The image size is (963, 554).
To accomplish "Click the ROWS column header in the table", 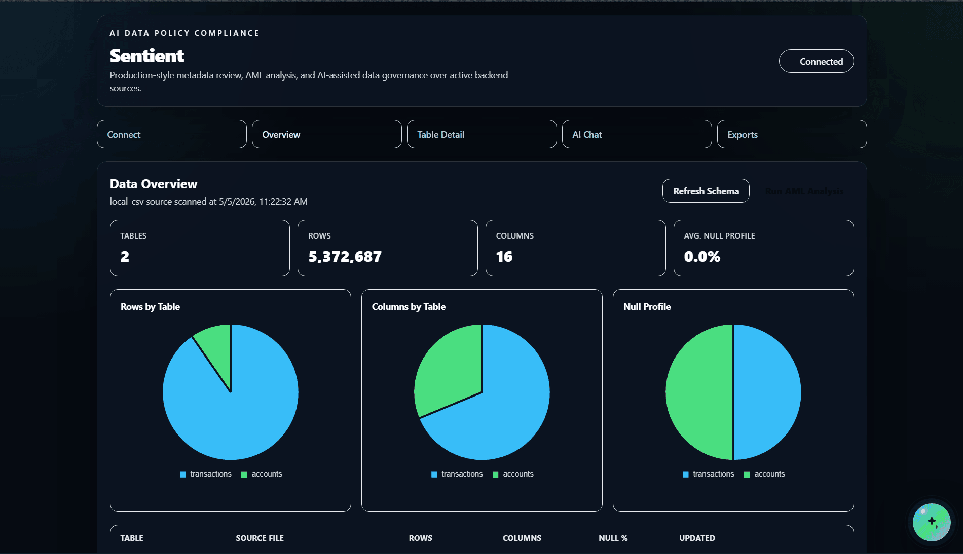I will 421,538.
